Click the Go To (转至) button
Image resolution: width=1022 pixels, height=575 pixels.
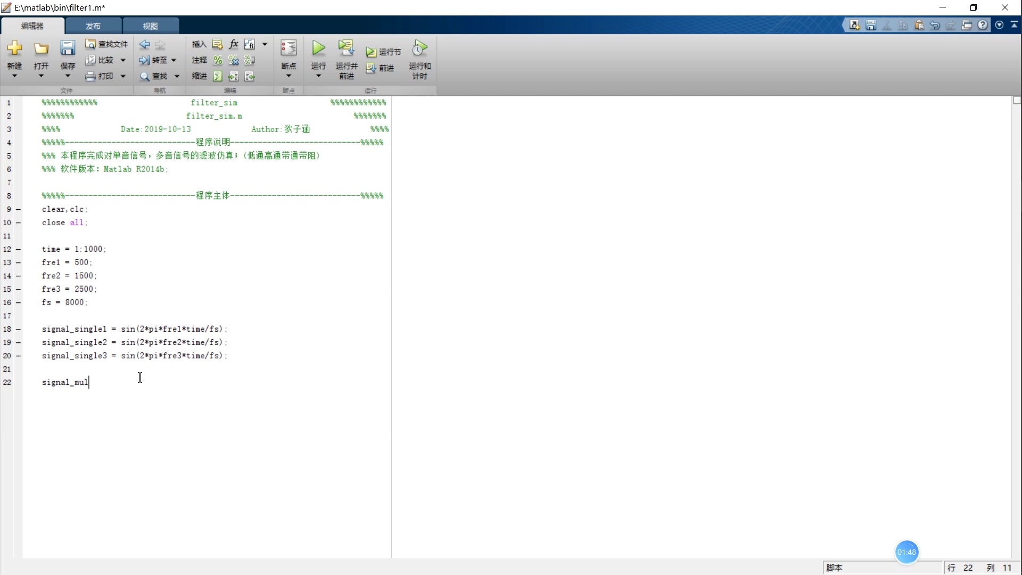(x=153, y=60)
